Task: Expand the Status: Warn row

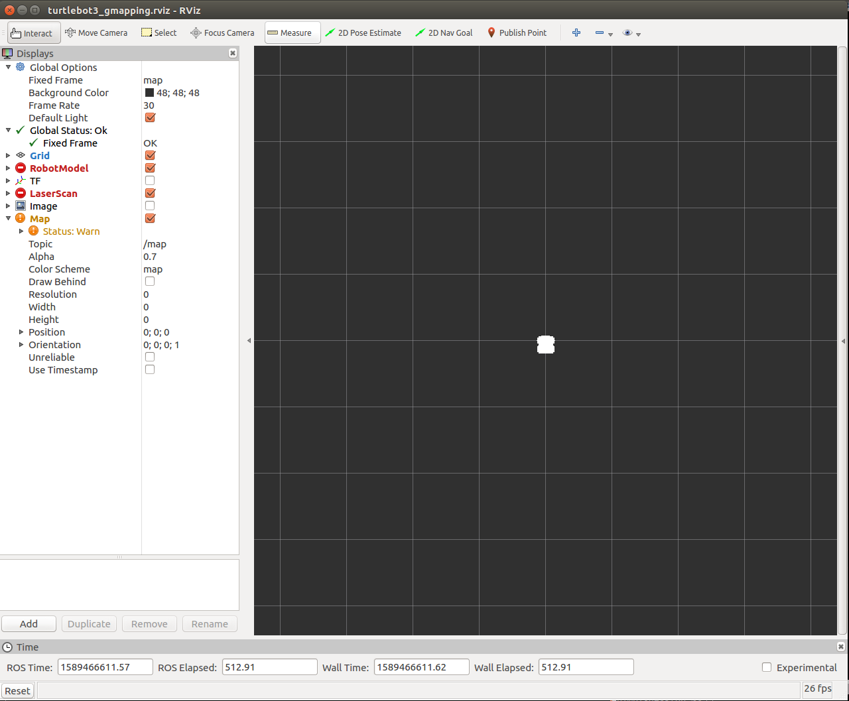Action: click(21, 231)
